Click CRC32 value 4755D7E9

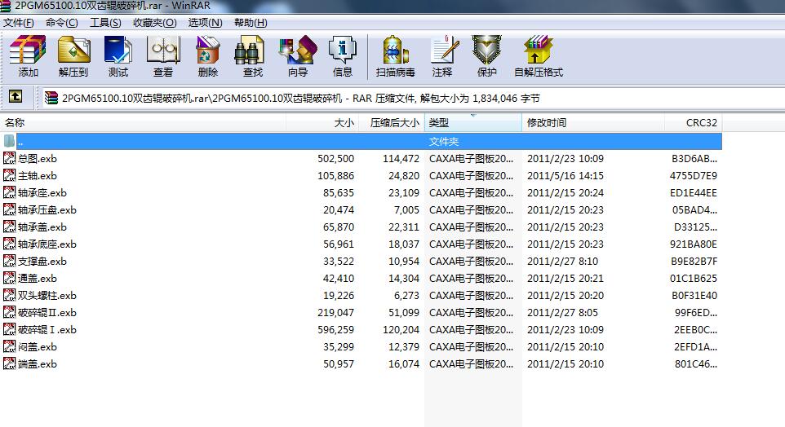(694, 175)
